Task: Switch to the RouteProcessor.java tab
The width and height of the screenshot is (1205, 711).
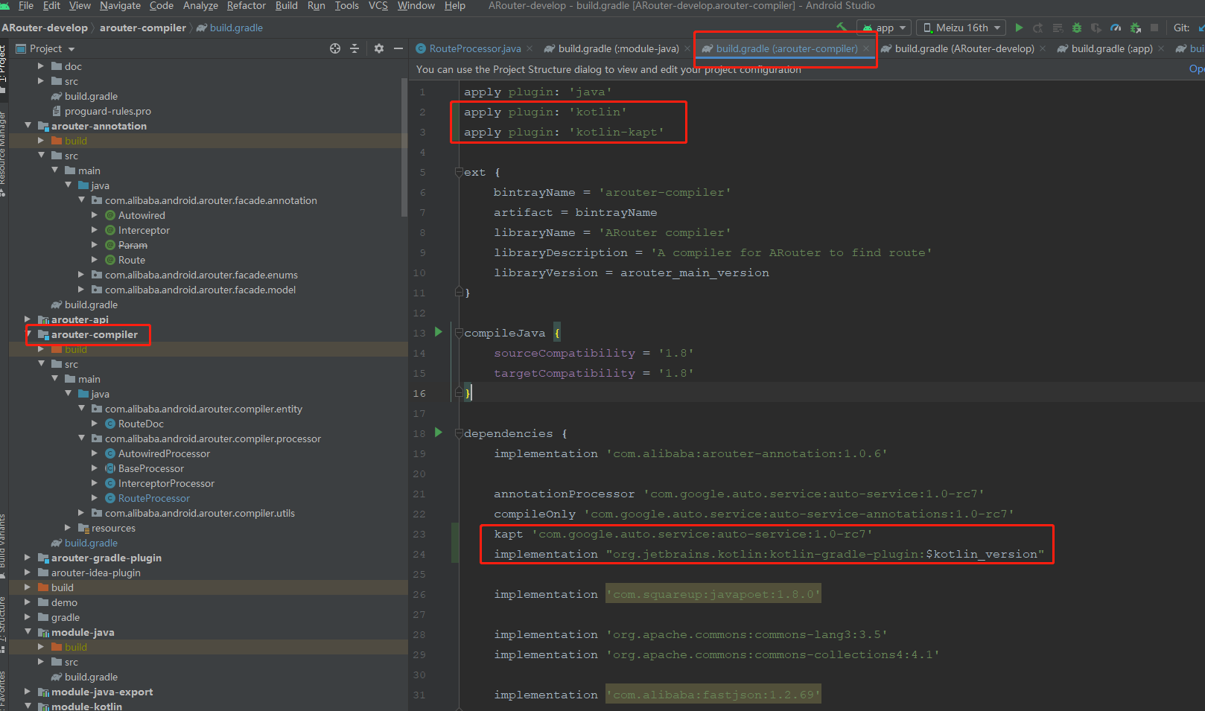Action: coord(474,48)
